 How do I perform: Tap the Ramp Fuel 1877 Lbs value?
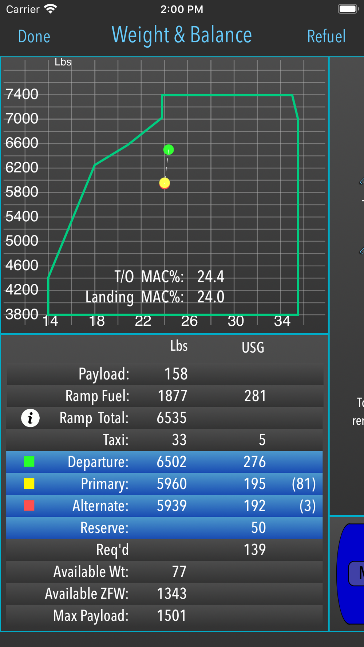[x=173, y=396]
